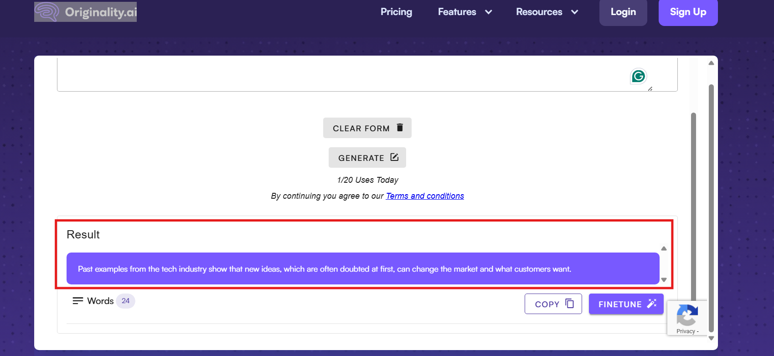Expand the Resources dropdown chevron
This screenshot has height=356, width=774.
[574, 12]
